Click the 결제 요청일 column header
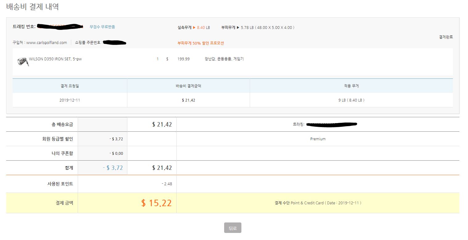This screenshot has width=468, height=240. (70, 86)
